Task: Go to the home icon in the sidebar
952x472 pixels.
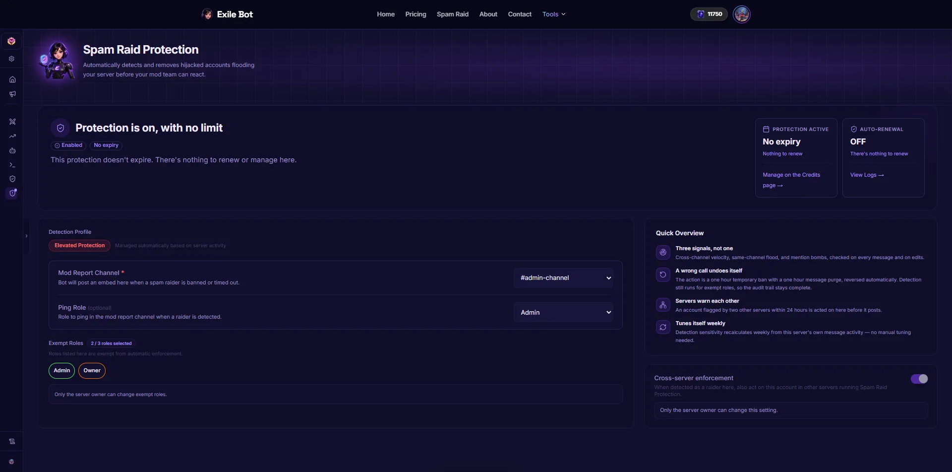Action: point(12,79)
